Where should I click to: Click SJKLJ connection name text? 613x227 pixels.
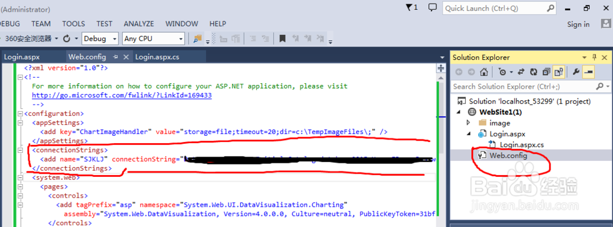(93, 159)
